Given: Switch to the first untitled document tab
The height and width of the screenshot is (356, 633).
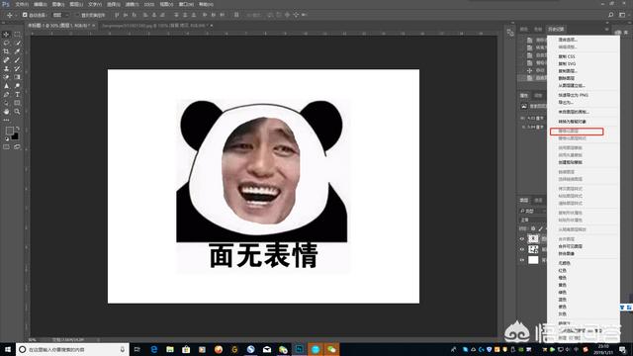Looking at the screenshot, I should 61,26.
